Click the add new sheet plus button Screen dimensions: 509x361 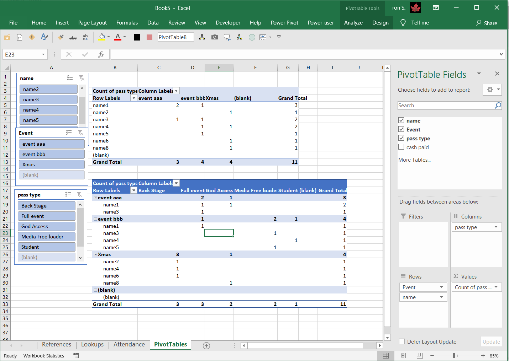[206, 345]
